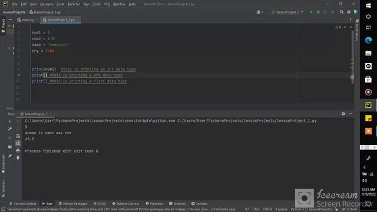Open the VCS menu
This screenshot has height=212, width=377.
(x=107, y=4)
